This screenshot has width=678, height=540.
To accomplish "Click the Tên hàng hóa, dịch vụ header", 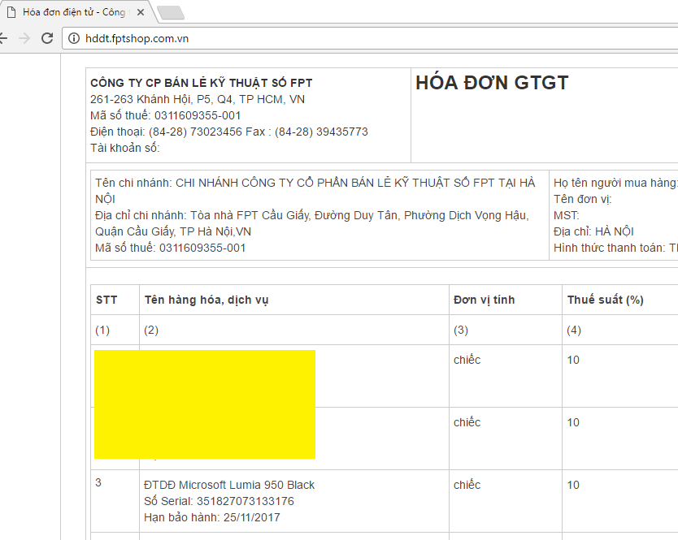I will click(x=206, y=300).
